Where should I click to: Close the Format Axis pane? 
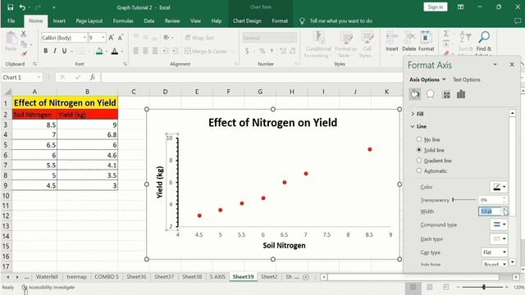coord(512,65)
